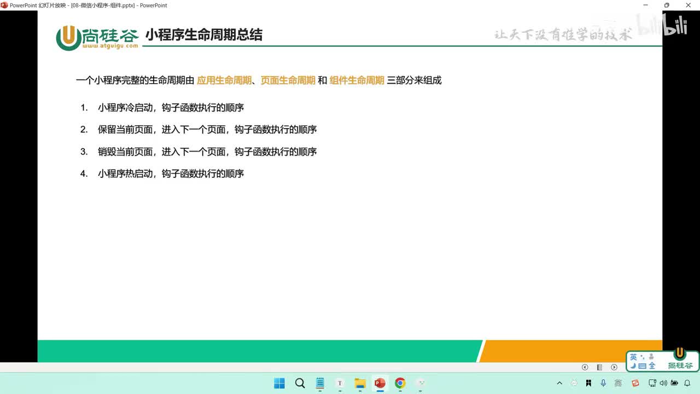Open soft keyboard icon on IME bar

point(643,366)
